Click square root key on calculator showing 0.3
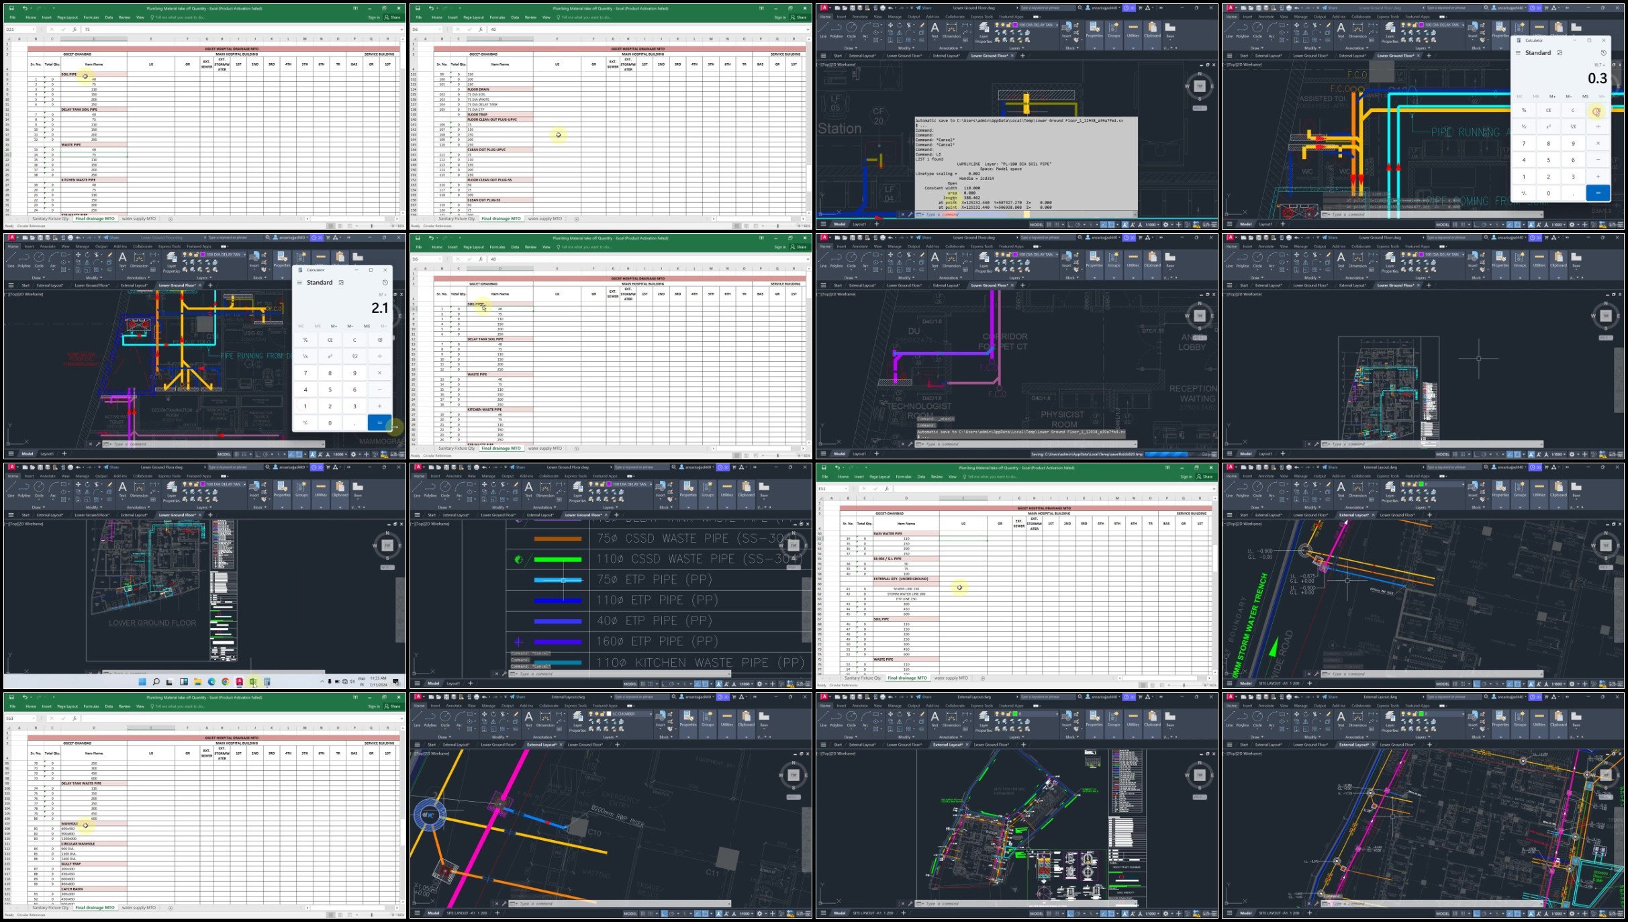This screenshot has height=922, width=1628. [x=1573, y=126]
